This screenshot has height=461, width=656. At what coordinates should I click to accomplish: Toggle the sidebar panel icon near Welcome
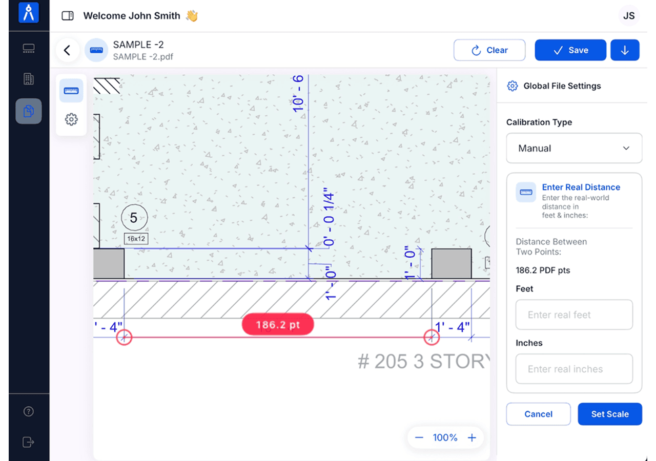[67, 16]
